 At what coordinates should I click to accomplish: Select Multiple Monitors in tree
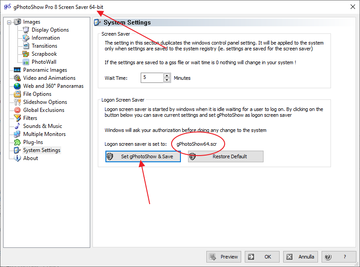click(x=44, y=134)
